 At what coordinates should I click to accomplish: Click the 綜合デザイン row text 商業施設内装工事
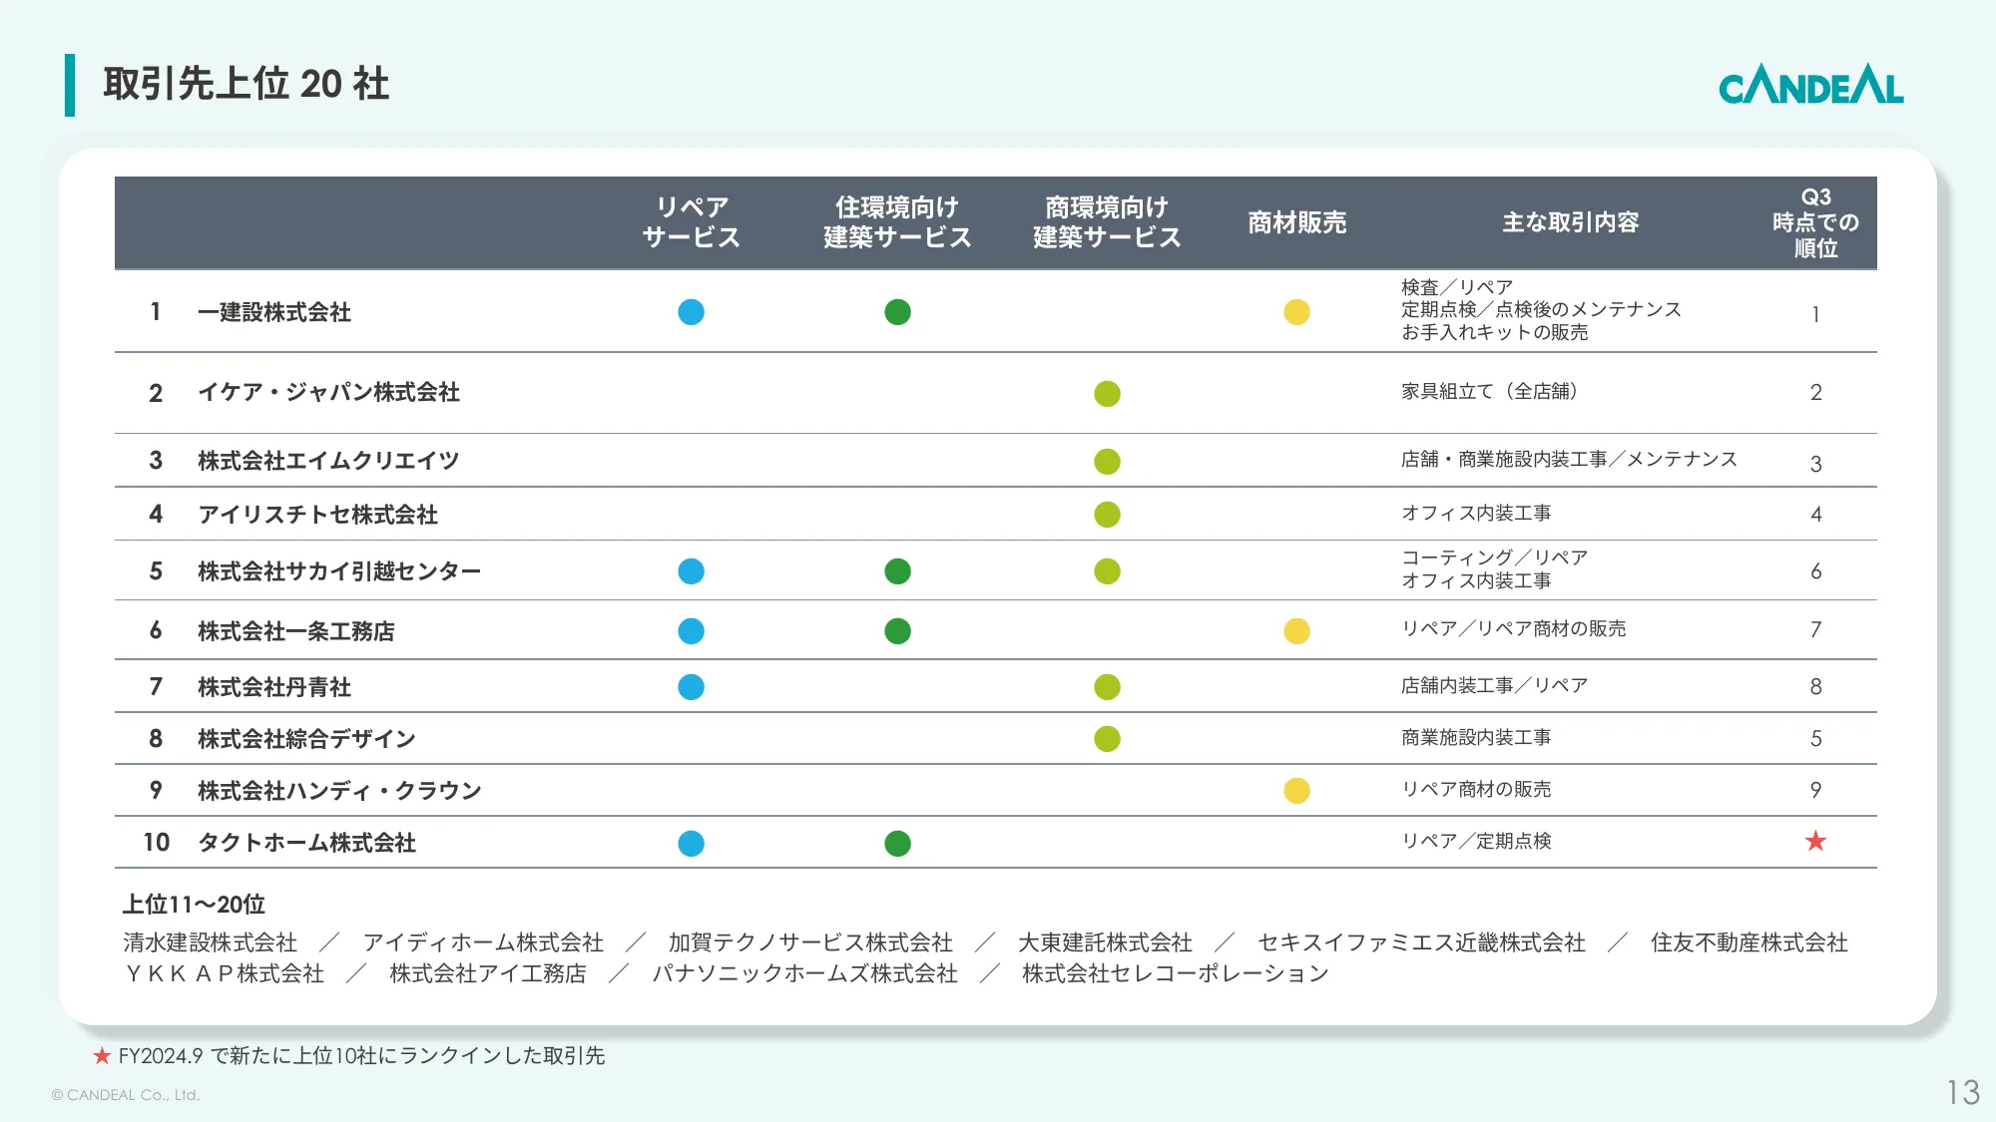1476,737
